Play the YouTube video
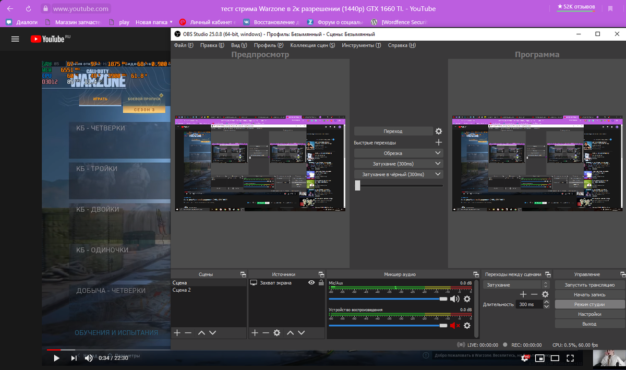Image resolution: width=626 pixels, height=370 pixels. point(57,358)
